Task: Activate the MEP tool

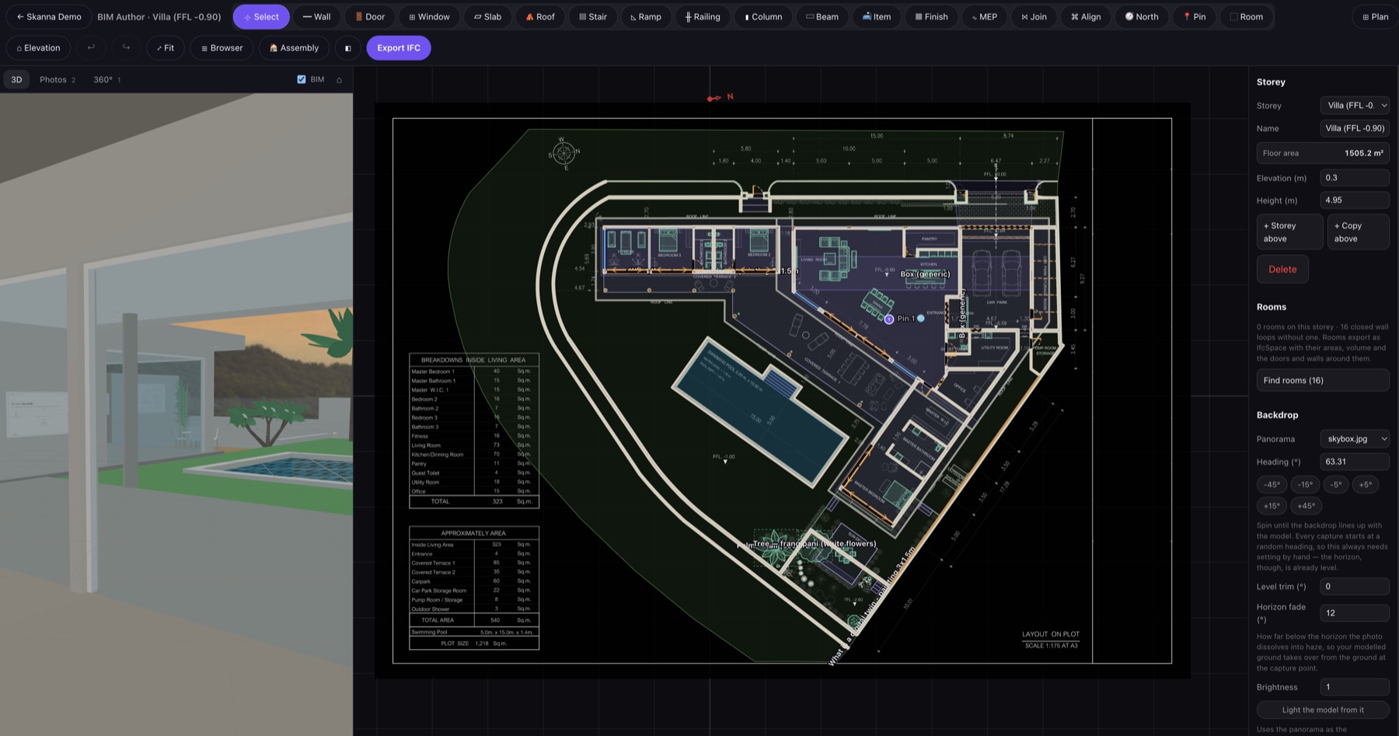Action: [x=984, y=16]
